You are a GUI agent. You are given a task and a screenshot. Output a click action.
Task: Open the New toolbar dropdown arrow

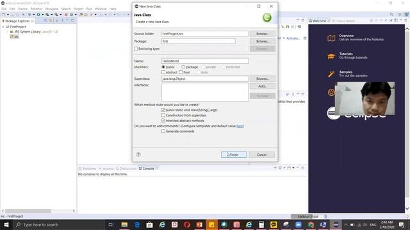point(8,15)
